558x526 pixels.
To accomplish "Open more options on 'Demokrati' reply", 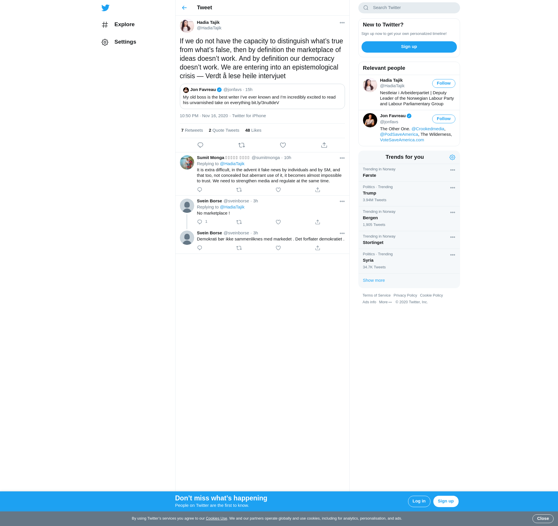I will coord(342,233).
